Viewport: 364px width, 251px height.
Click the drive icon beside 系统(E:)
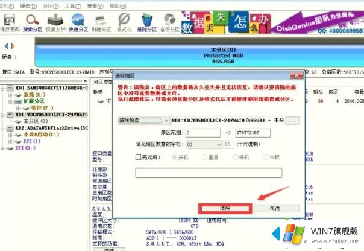pyautogui.click(x=18, y=95)
